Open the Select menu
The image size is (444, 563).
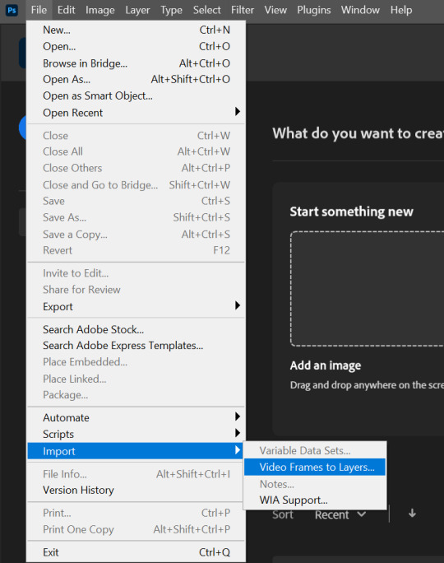click(207, 10)
